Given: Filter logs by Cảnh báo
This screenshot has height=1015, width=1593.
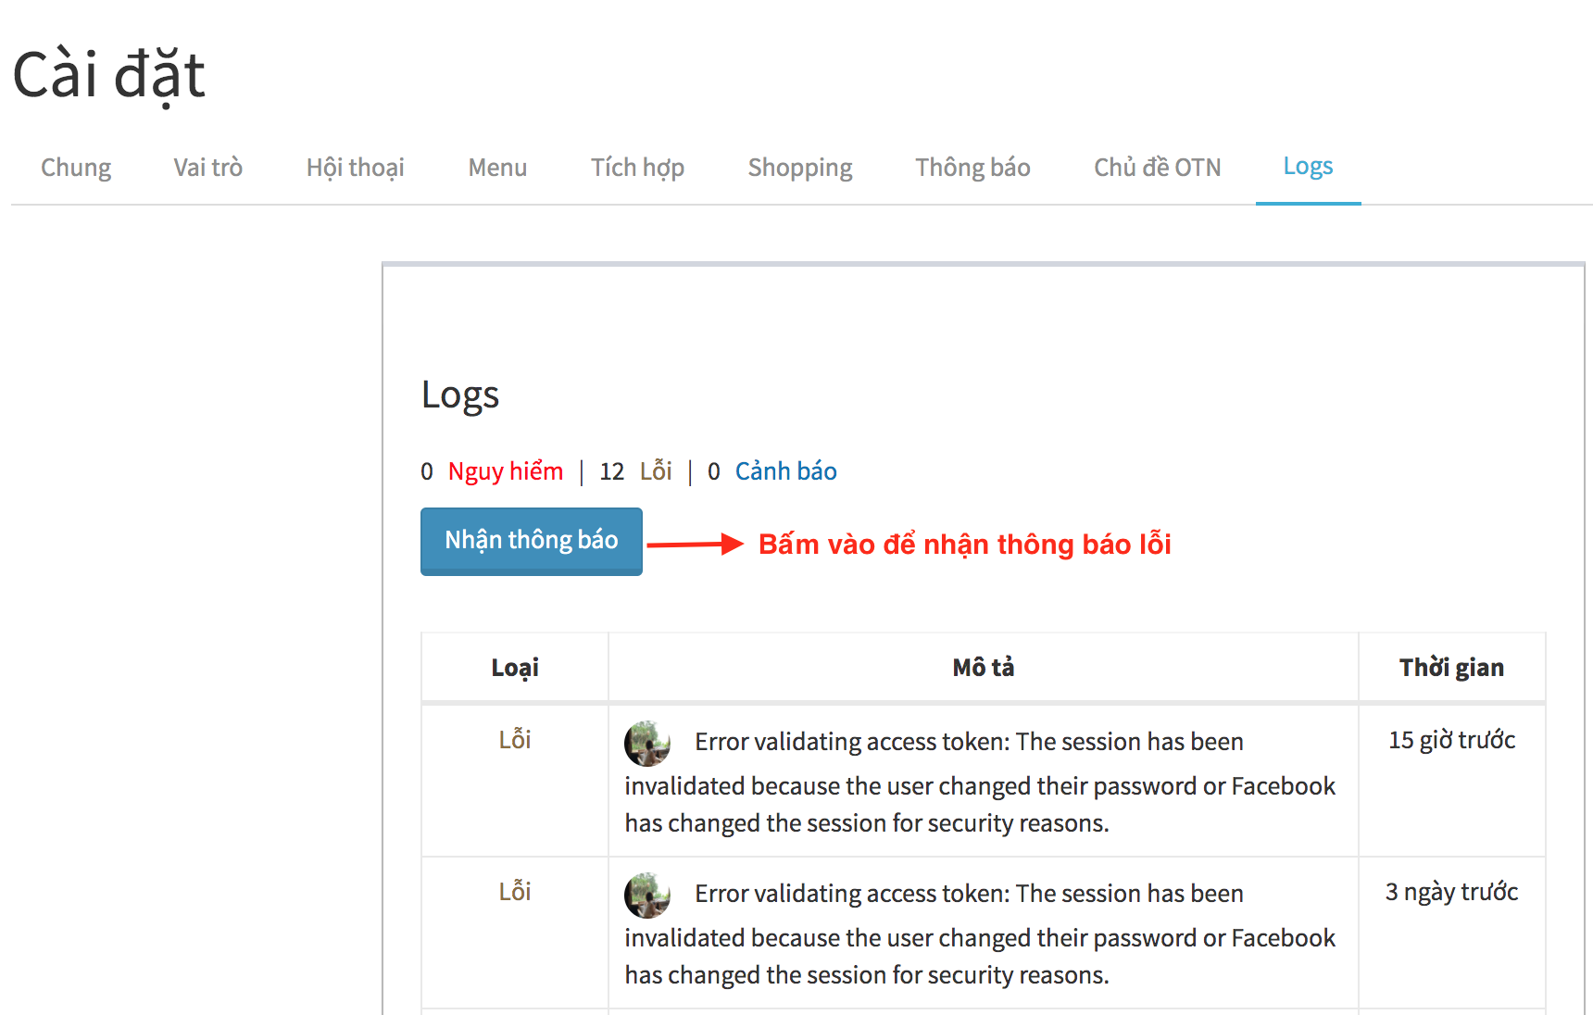Looking at the screenshot, I should pos(786,471).
